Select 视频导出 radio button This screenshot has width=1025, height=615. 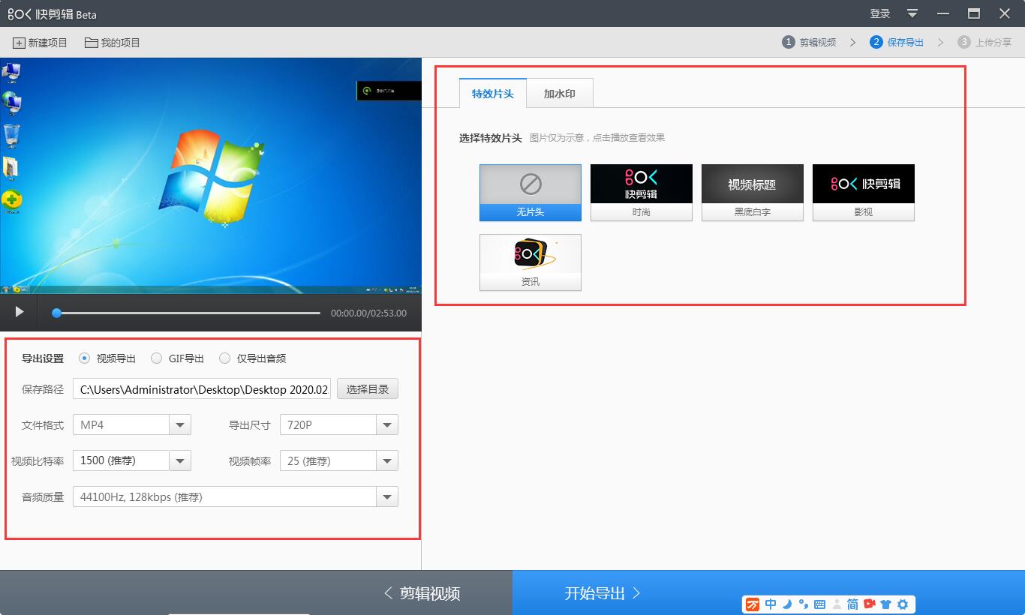[84, 358]
